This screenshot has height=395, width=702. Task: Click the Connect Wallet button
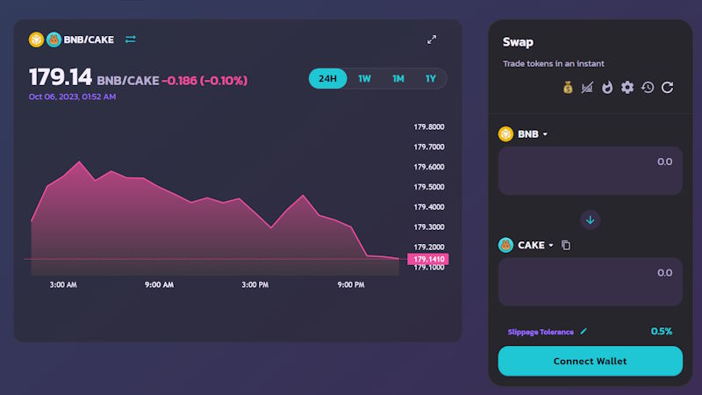590,361
